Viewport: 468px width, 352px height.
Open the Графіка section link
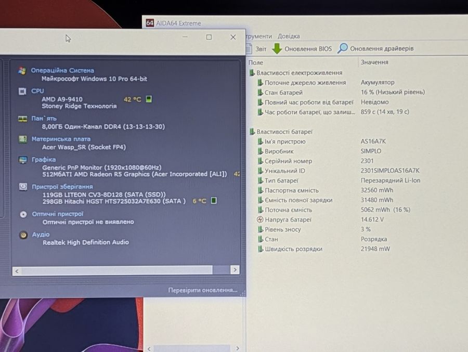(44, 160)
